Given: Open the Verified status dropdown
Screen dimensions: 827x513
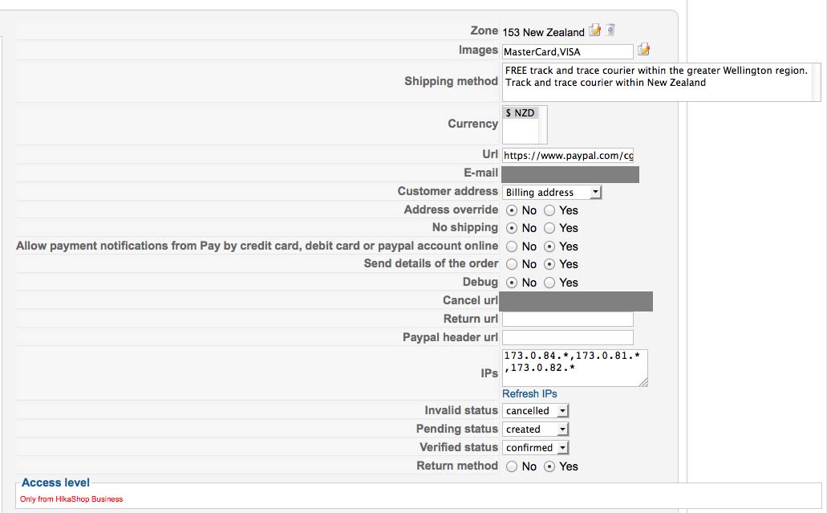Looking at the screenshot, I should point(535,447).
